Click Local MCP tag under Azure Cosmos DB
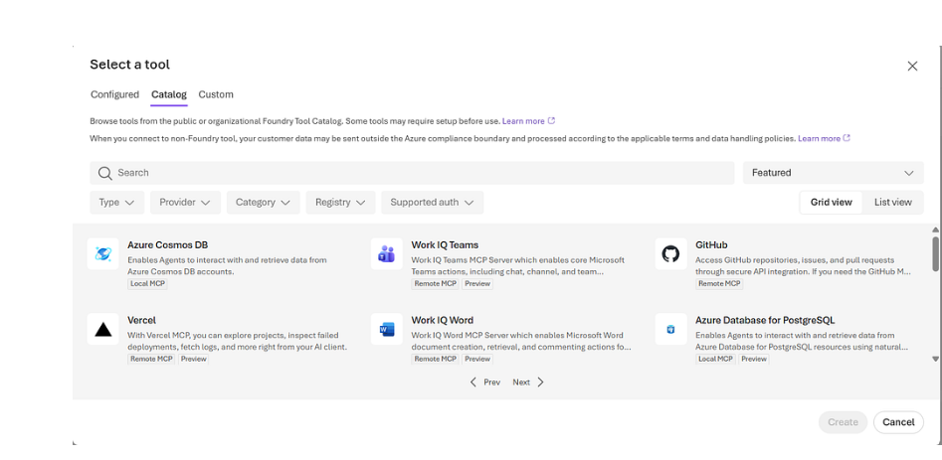This screenshot has width=942, height=460. tap(147, 284)
